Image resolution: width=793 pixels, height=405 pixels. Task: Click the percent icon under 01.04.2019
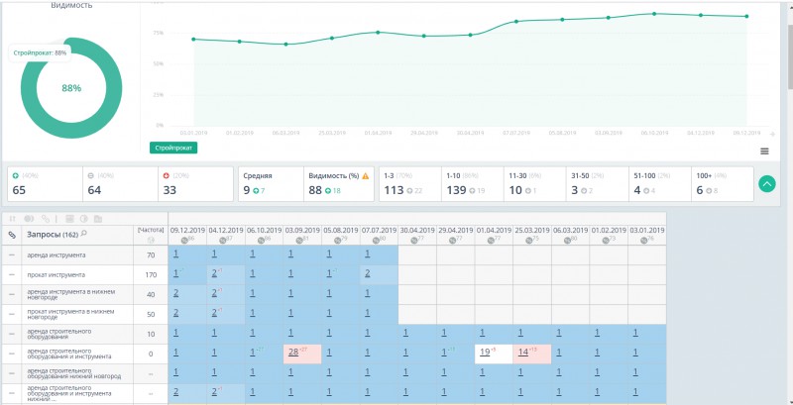tap(492, 241)
